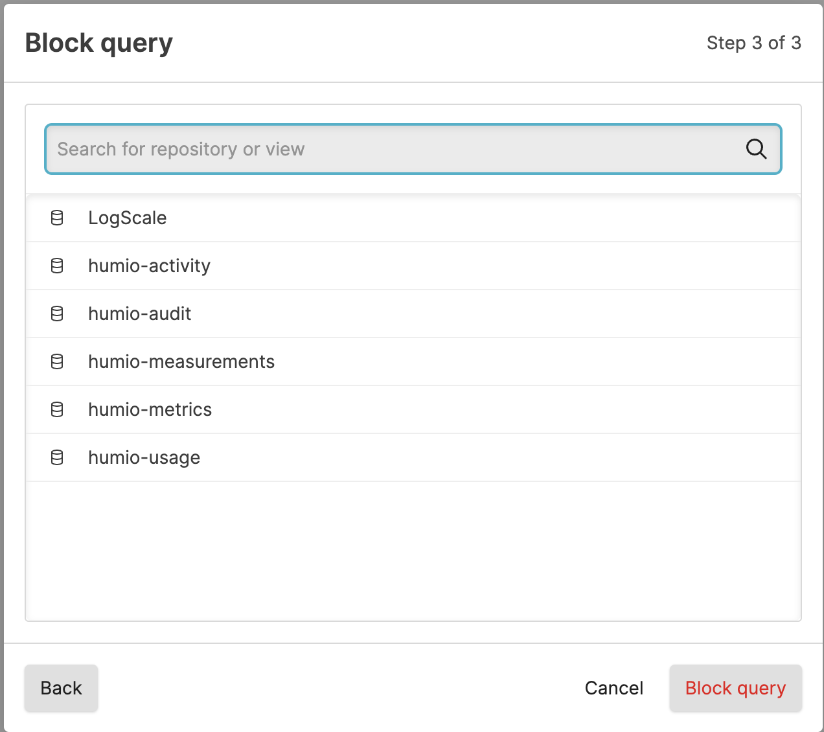
Task: Click the database icon beside humio-audit
Action: point(57,314)
